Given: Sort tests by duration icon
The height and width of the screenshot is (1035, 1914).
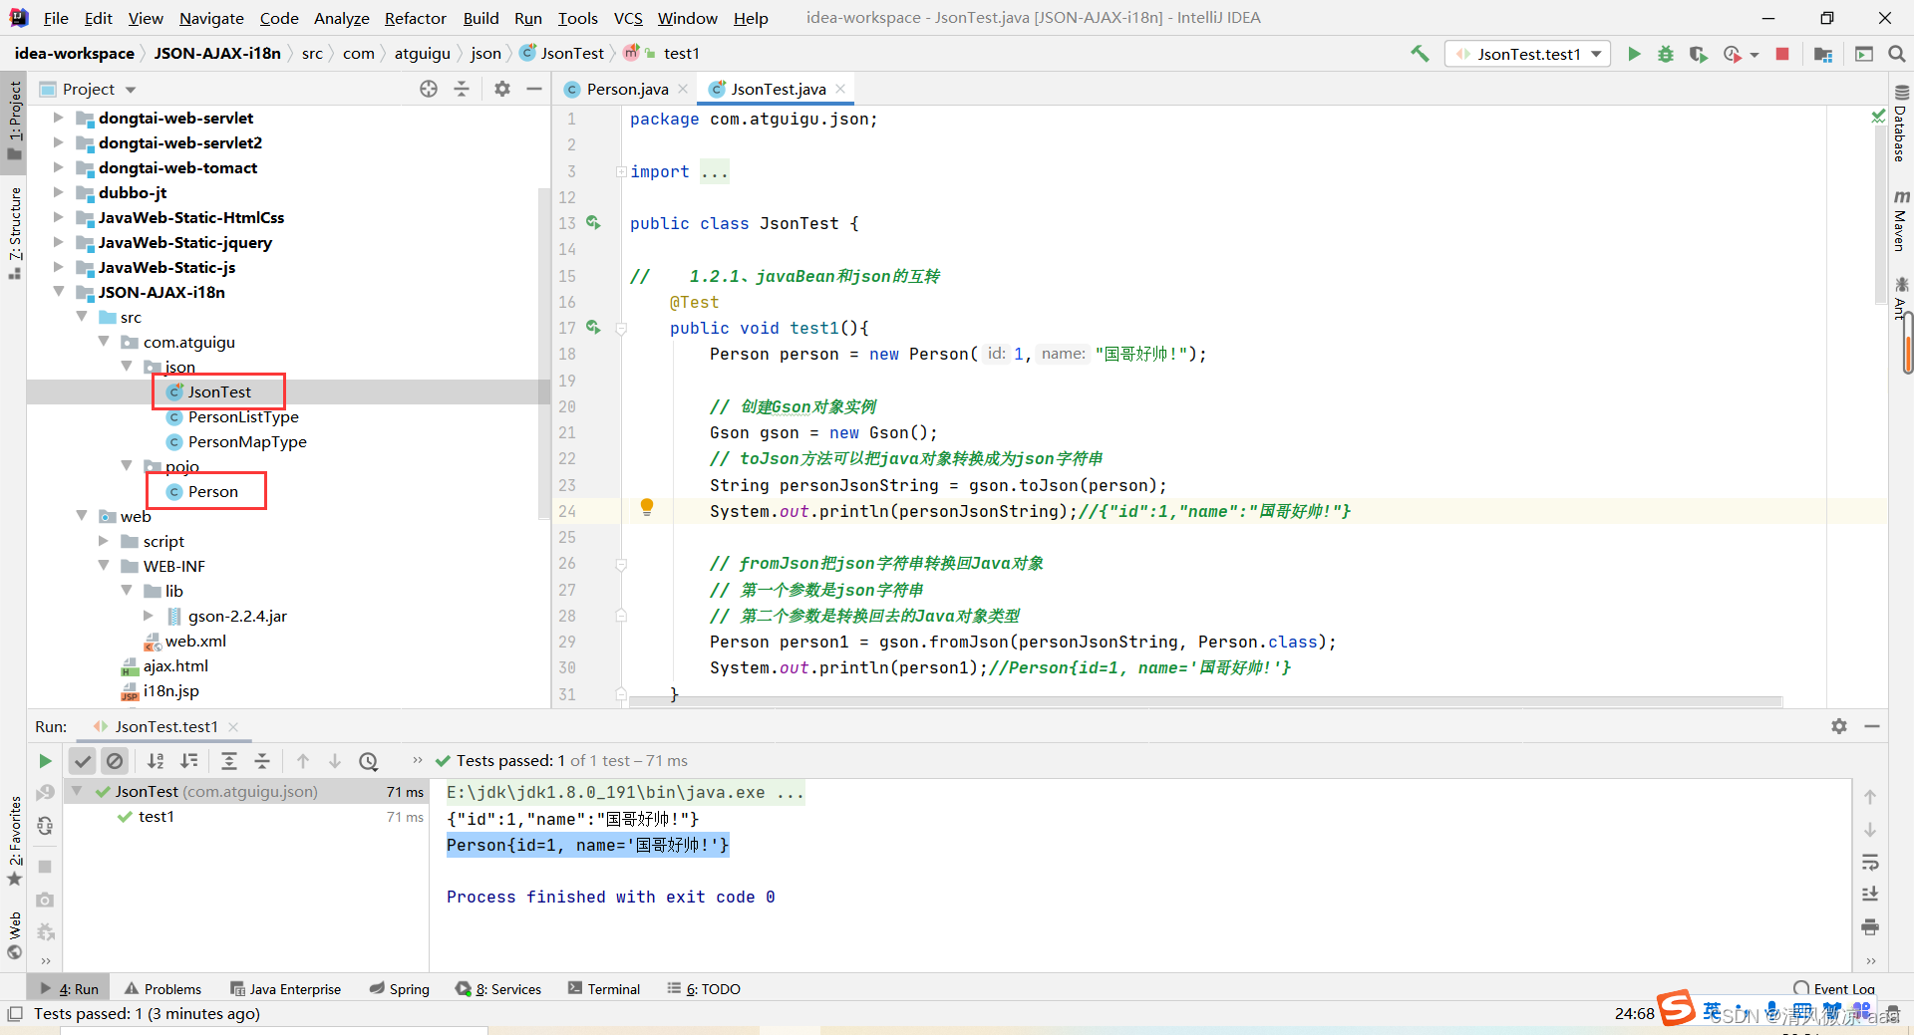Looking at the screenshot, I should (188, 761).
